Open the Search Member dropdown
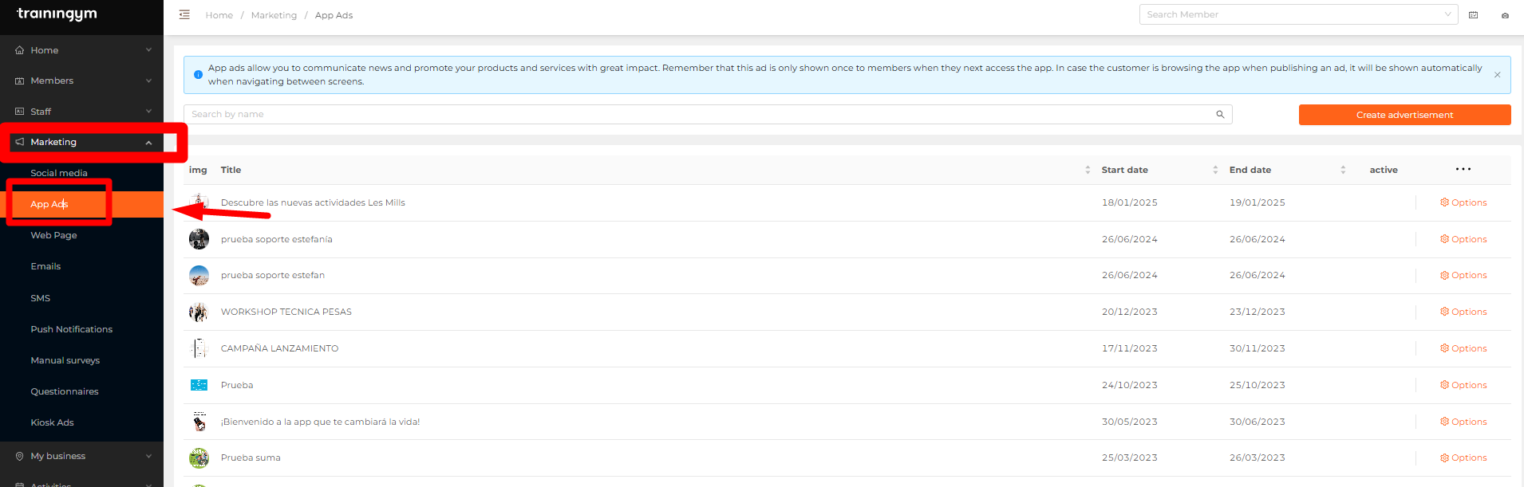Viewport: 1524px width, 487px height. [x=1298, y=14]
